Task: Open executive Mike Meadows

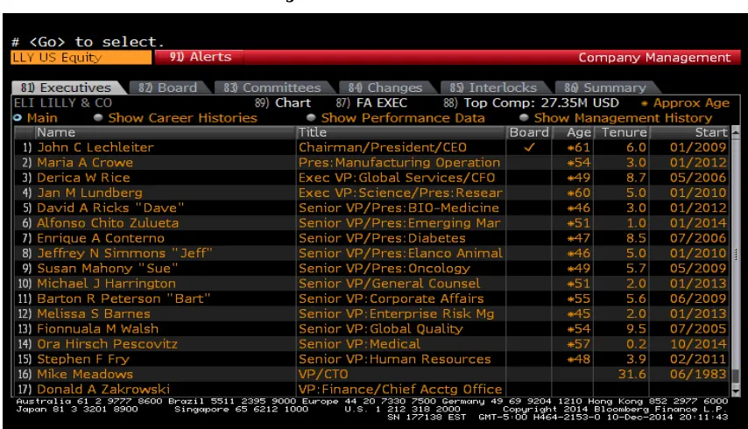Action: click(x=85, y=374)
